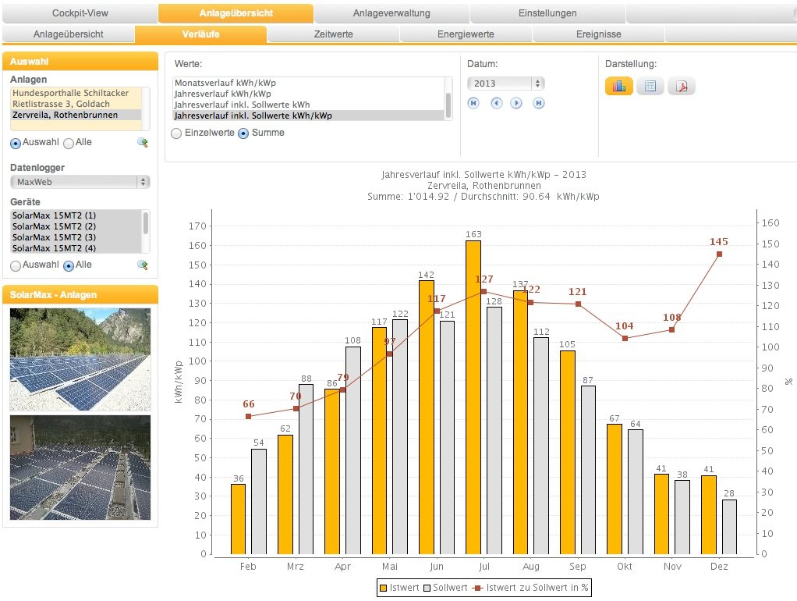
Task: Select Monatsverlauf kWh/kWp value
Action: click(308, 83)
